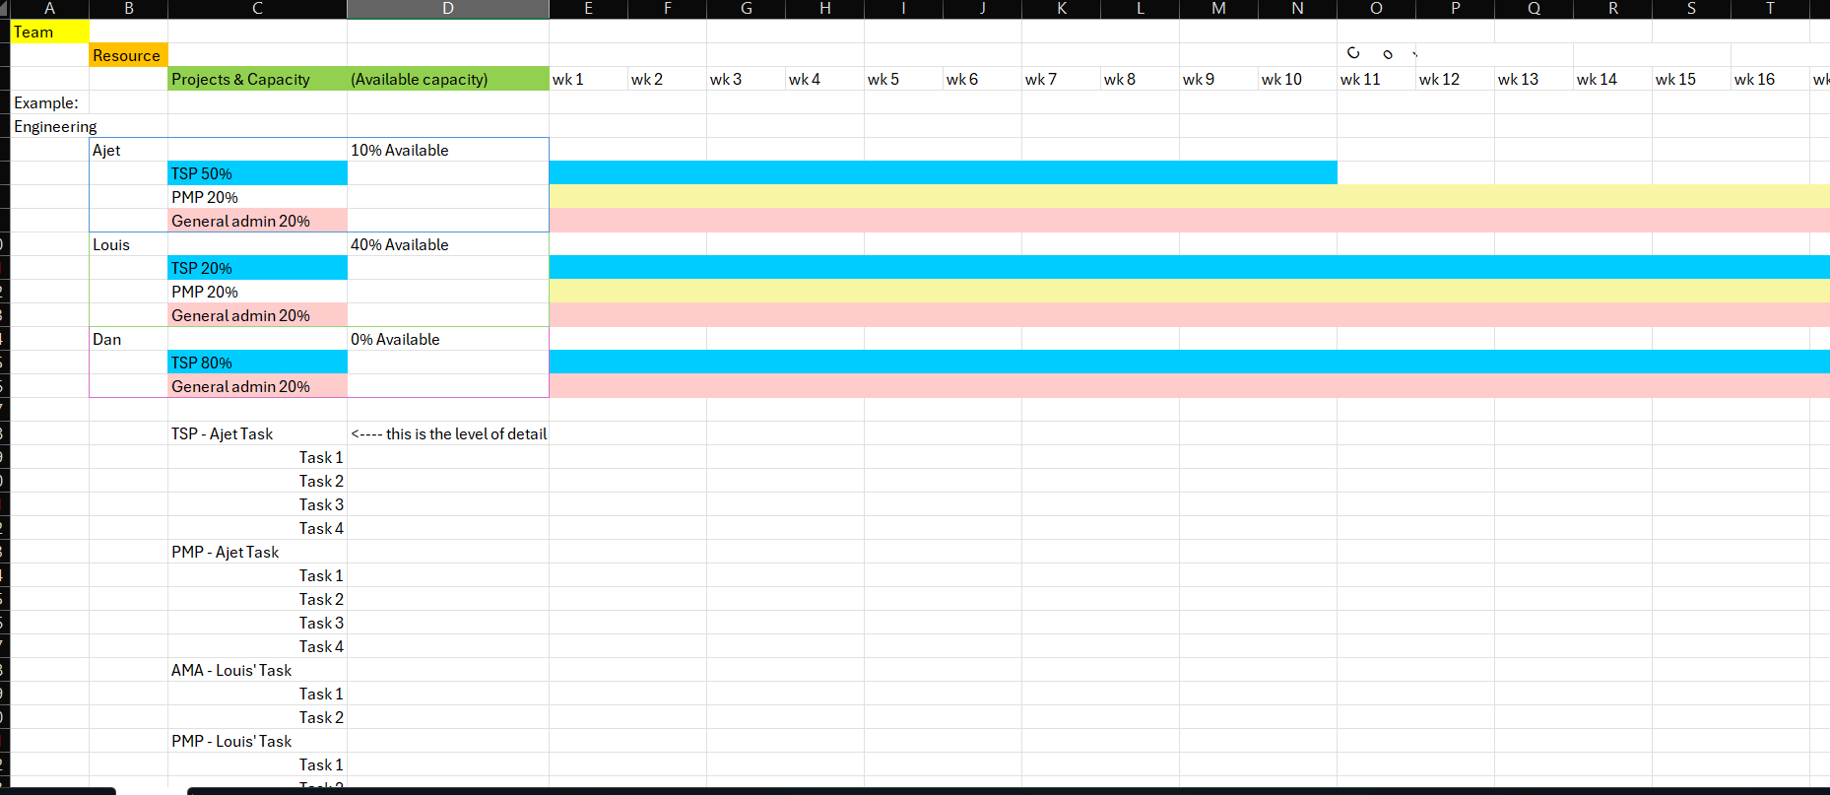Click the AMA - Louis' Task heading

[257, 670]
